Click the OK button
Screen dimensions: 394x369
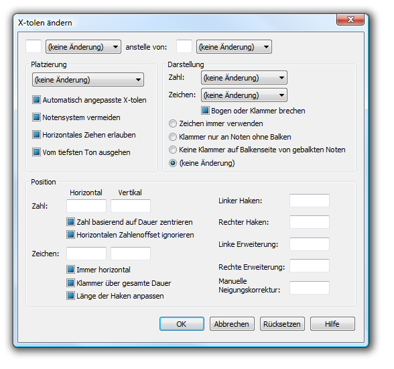coord(182,324)
